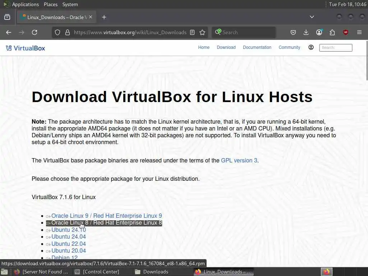
Task: Switch to Downloads folder taskbar window
Action: point(152,272)
